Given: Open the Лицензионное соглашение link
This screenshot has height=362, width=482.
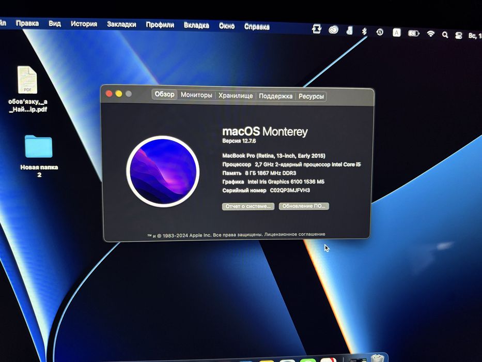Looking at the screenshot, I should click(x=294, y=234).
